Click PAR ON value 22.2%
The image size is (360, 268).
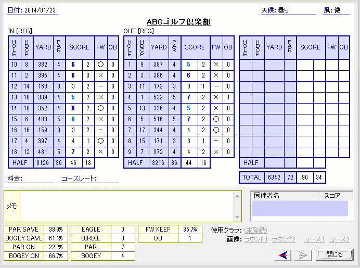(x=56, y=247)
